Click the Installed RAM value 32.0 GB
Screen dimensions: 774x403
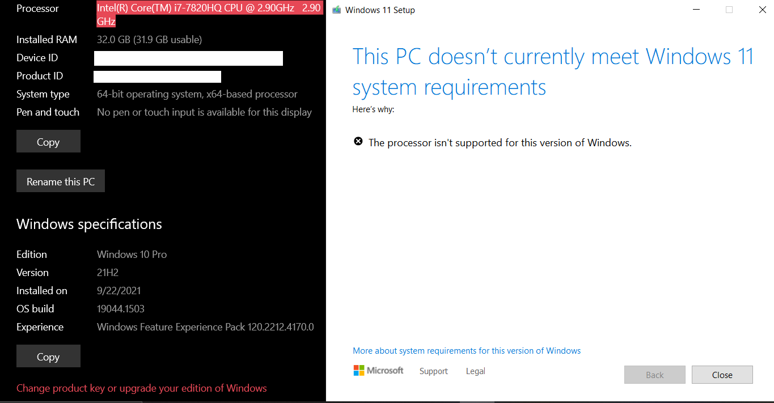coord(150,40)
